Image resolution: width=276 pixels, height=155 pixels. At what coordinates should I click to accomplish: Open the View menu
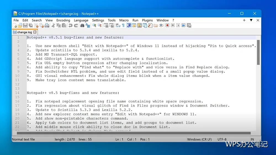(x=49, y=20)
